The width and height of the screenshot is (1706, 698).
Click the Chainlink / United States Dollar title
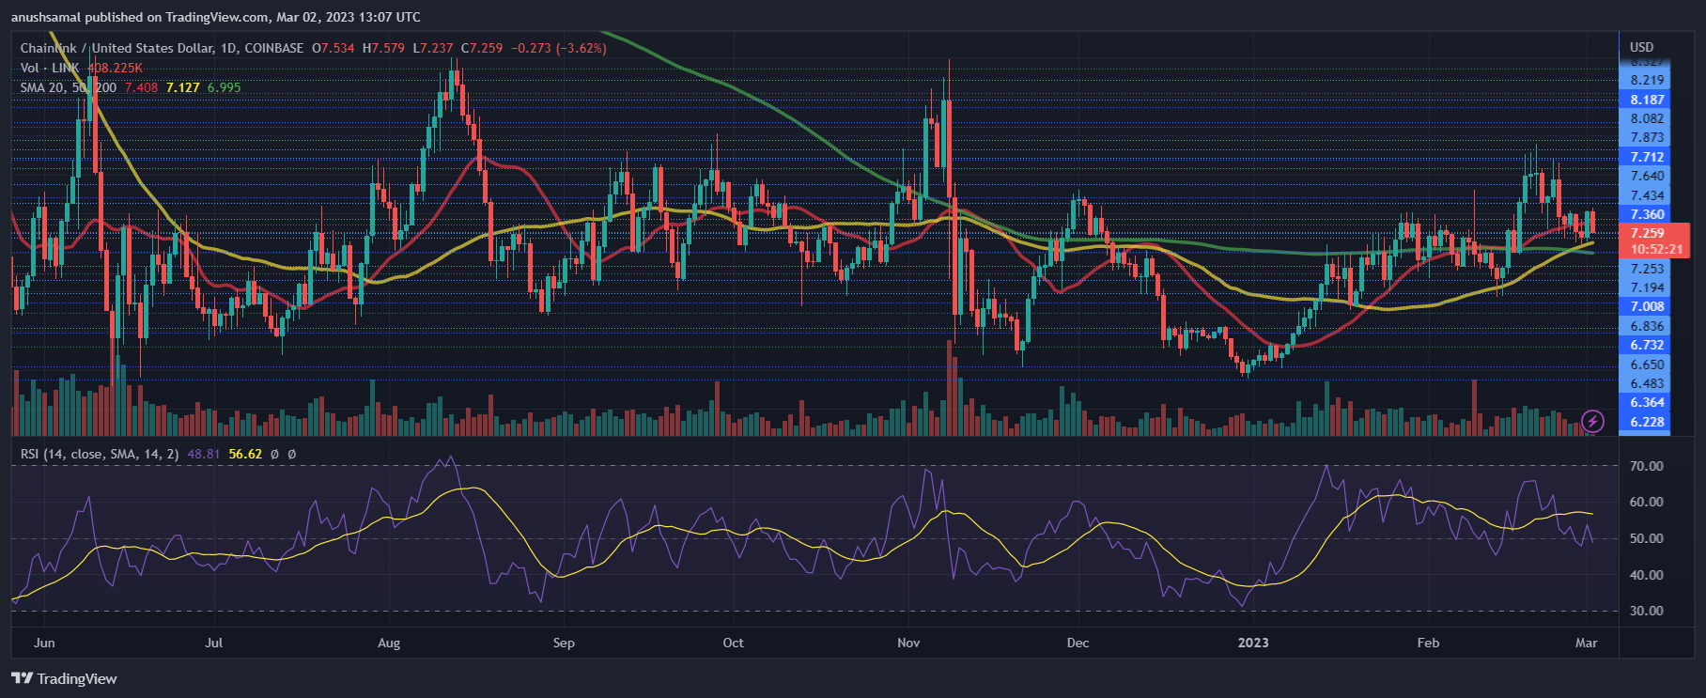tap(116, 48)
